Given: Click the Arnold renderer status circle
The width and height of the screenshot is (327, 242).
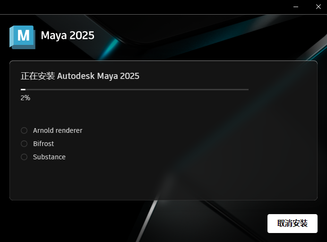Looking at the screenshot, I should (24, 130).
